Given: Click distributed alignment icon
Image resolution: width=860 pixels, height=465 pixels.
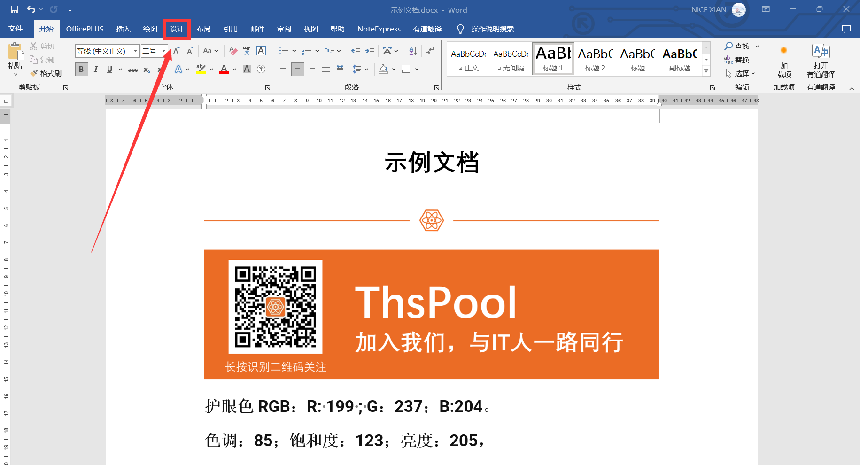Looking at the screenshot, I should pos(340,69).
